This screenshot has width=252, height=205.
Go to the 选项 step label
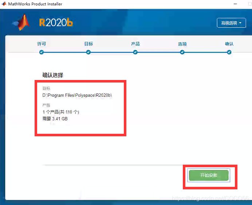(182, 44)
